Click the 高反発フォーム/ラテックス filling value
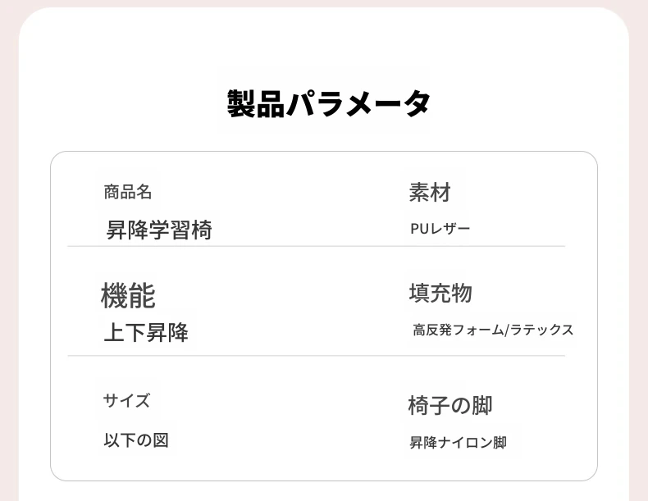648x501 pixels. coord(493,330)
